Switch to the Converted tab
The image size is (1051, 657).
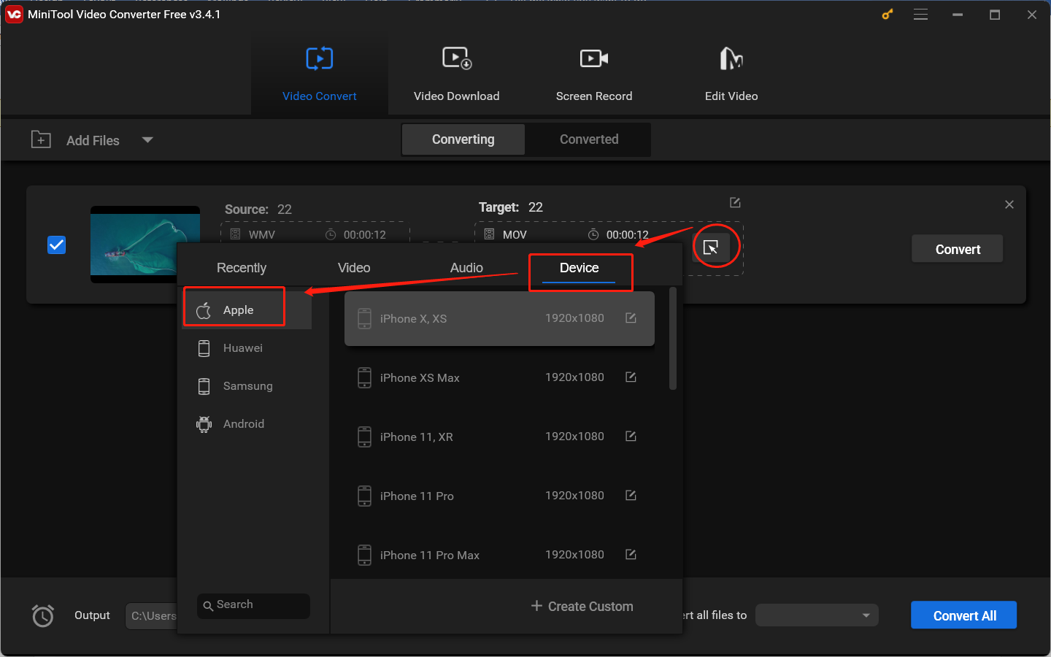(589, 139)
